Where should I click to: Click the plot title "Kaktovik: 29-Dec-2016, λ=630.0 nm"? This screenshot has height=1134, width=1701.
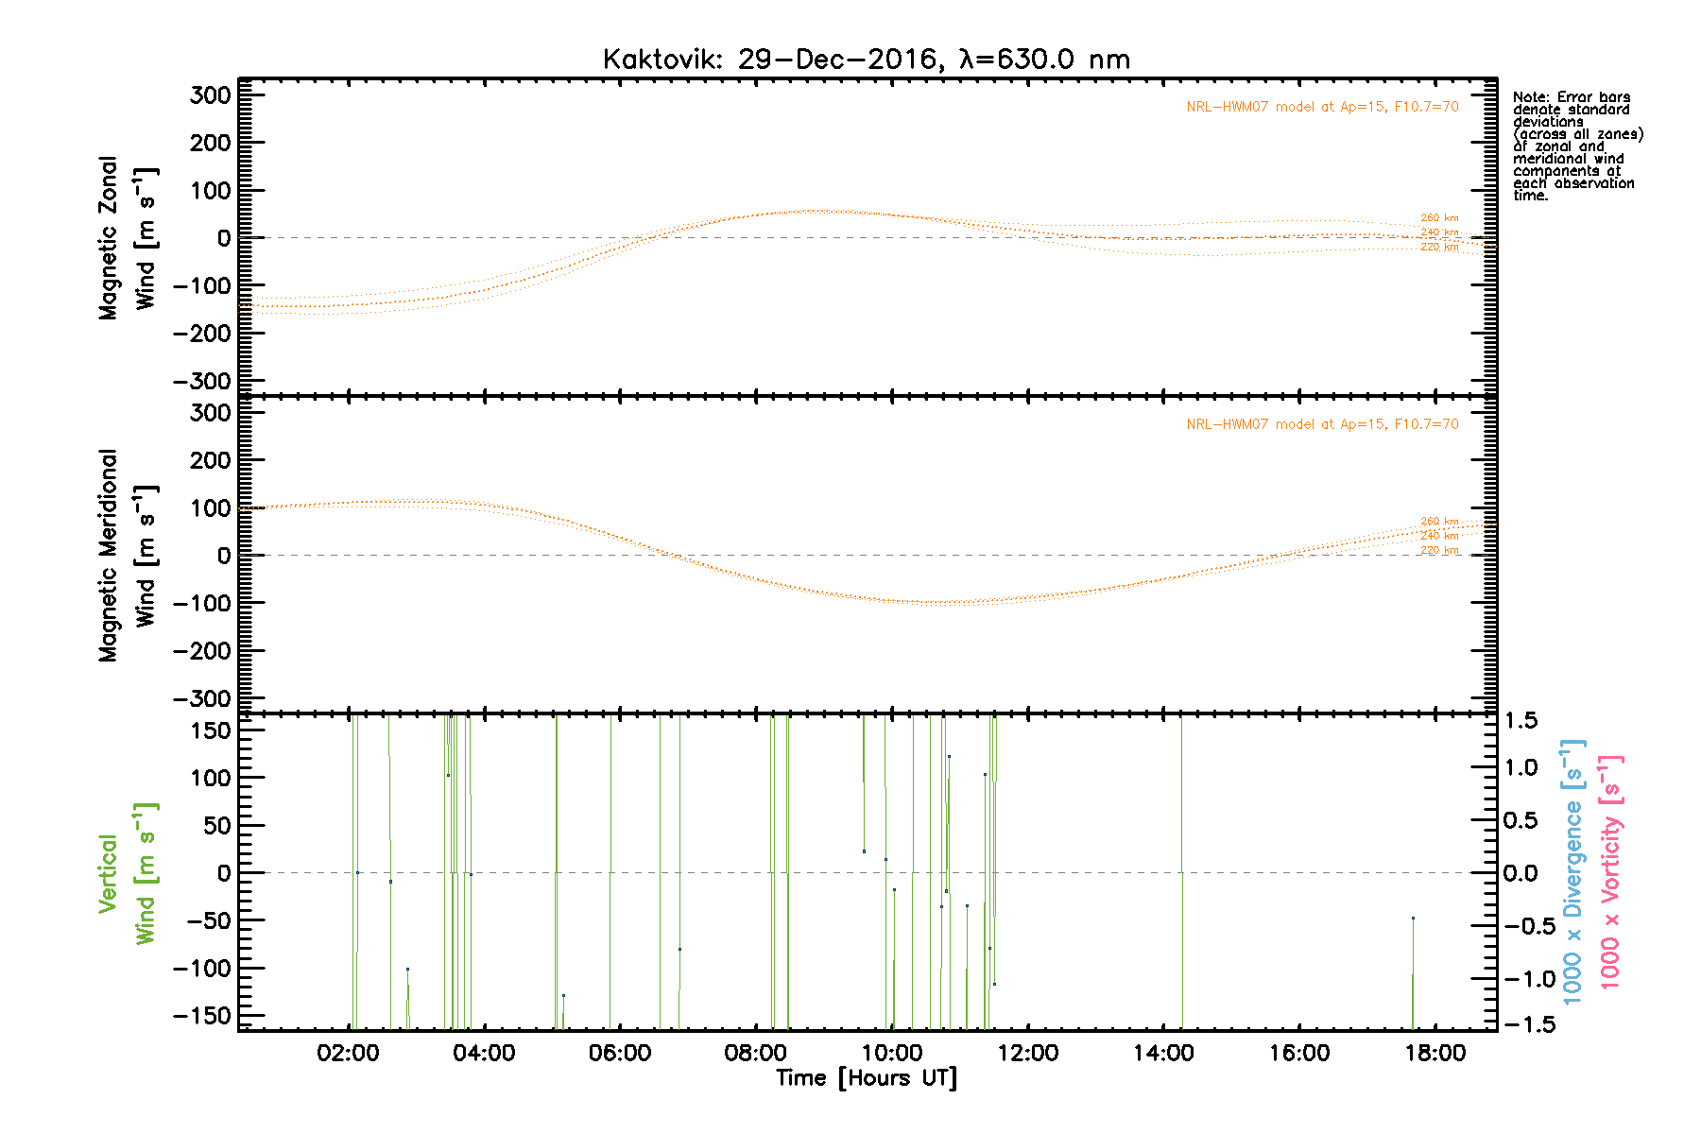click(x=867, y=60)
